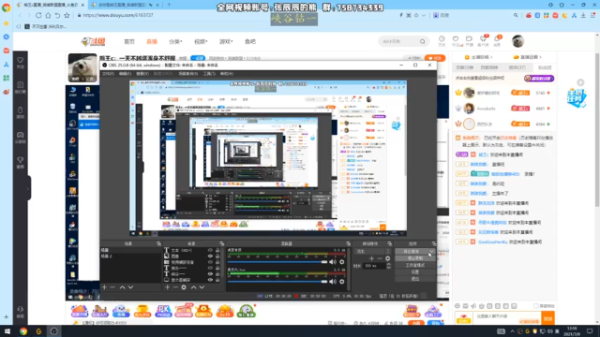Expand the hidden system tray icons chevron

point(512,331)
